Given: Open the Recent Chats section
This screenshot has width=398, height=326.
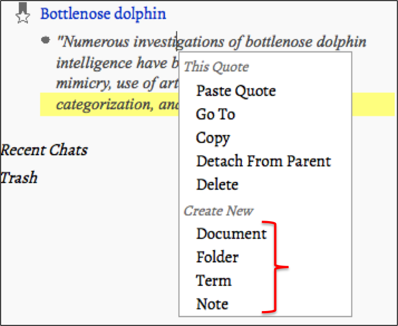Looking at the screenshot, I should coord(44,150).
